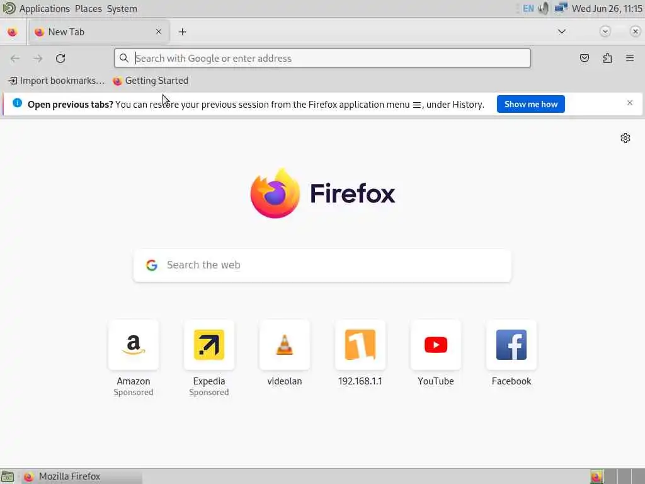Click the desktop main menu logo icon
645x484 pixels.
point(9,8)
